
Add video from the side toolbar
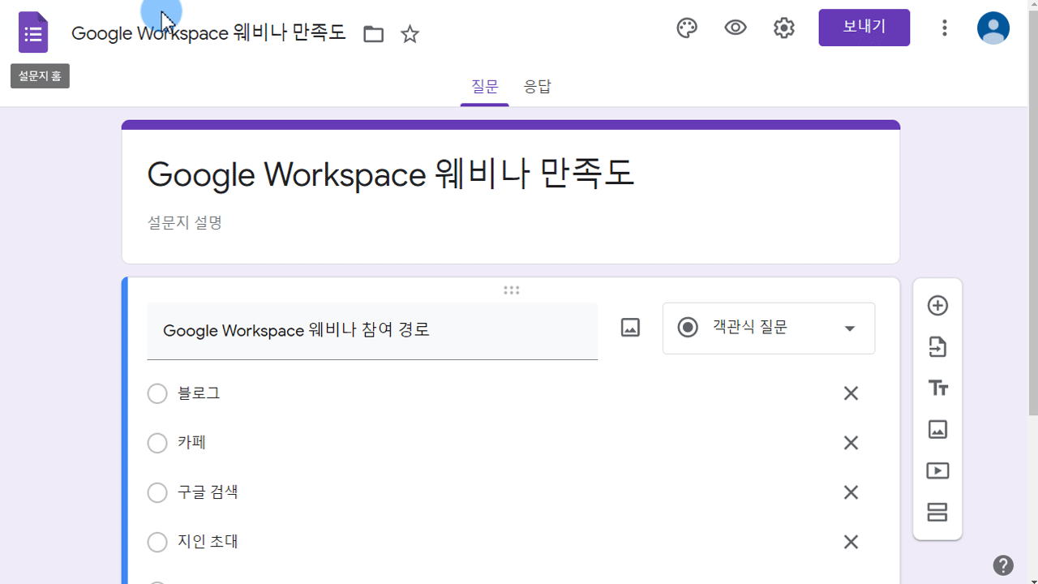click(937, 471)
